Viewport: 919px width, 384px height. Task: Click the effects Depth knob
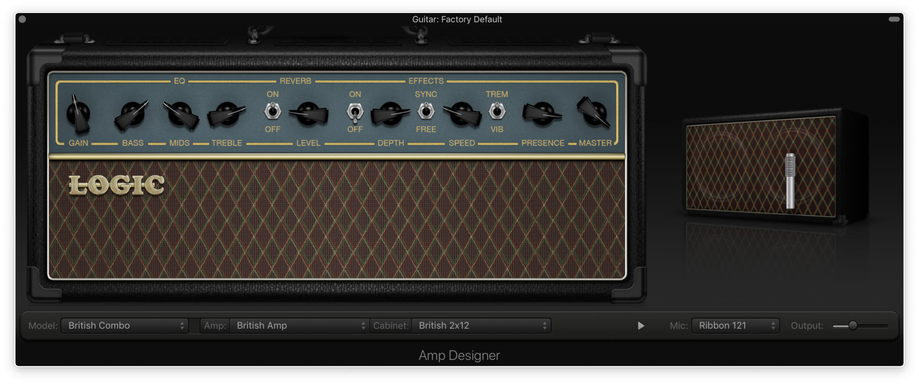click(390, 114)
